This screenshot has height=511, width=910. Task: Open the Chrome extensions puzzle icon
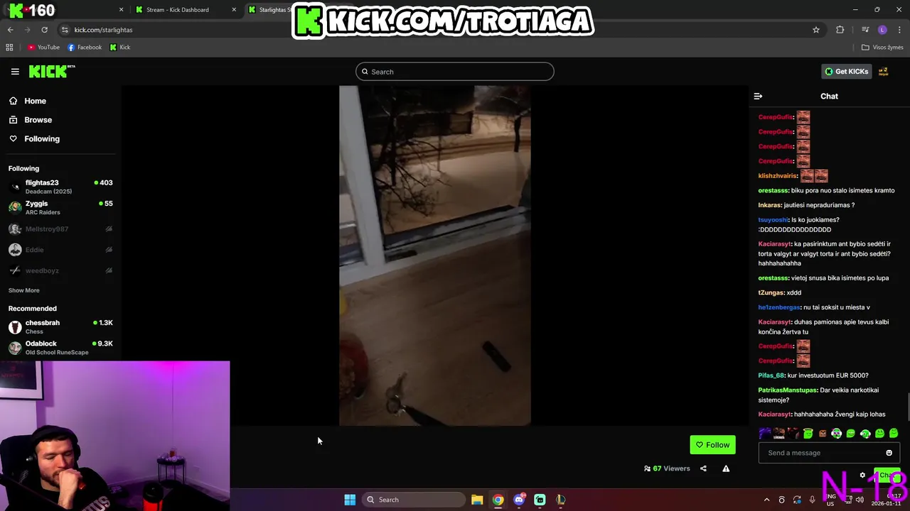click(x=840, y=30)
